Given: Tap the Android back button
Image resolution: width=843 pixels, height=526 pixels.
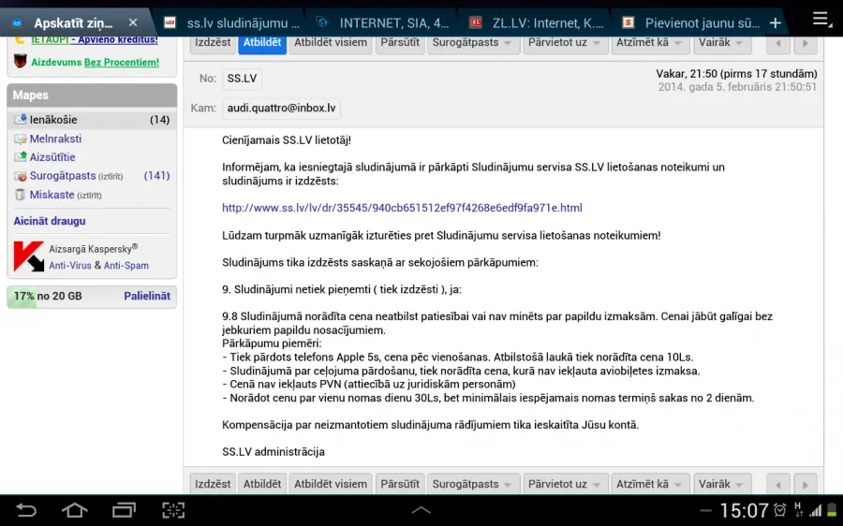Looking at the screenshot, I should point(26,510).
